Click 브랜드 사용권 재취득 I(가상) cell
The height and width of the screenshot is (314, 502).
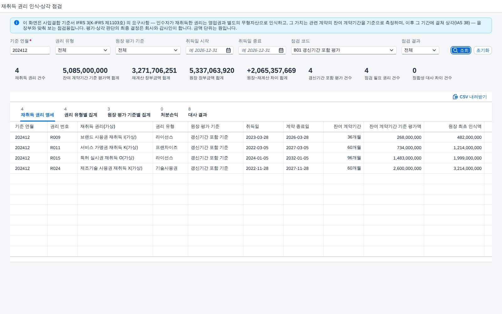pos(115,137)
